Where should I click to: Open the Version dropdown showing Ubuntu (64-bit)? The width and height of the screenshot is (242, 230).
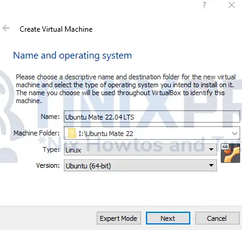point(140,165)
